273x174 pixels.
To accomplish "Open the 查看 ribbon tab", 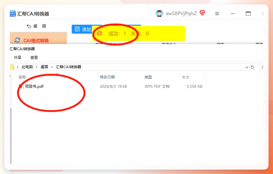I will point(34,58).
